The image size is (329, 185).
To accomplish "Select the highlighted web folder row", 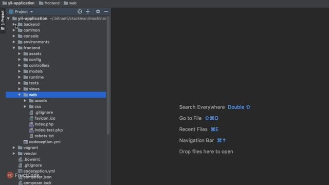I will point(56,95).
